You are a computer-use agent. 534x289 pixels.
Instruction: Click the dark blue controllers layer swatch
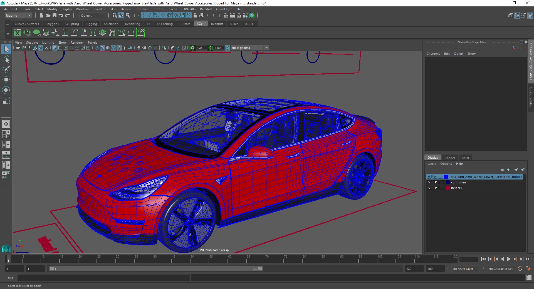(448, 182)
